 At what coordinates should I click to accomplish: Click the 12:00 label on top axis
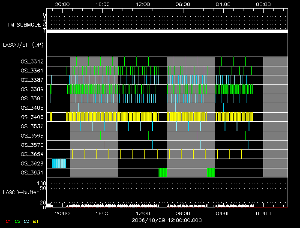pyautogui.click(x=142, y=5)
